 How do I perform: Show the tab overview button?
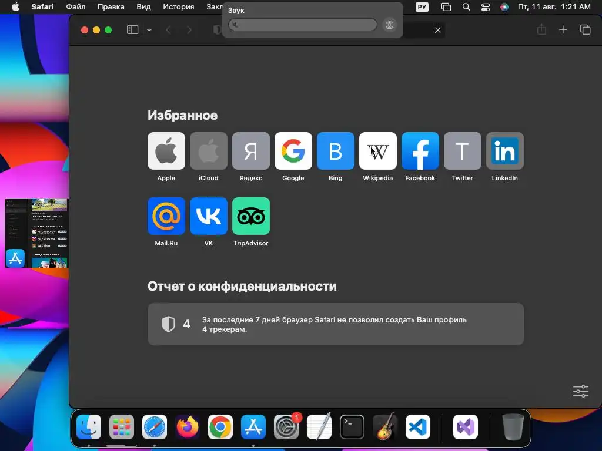click(585, 29)
